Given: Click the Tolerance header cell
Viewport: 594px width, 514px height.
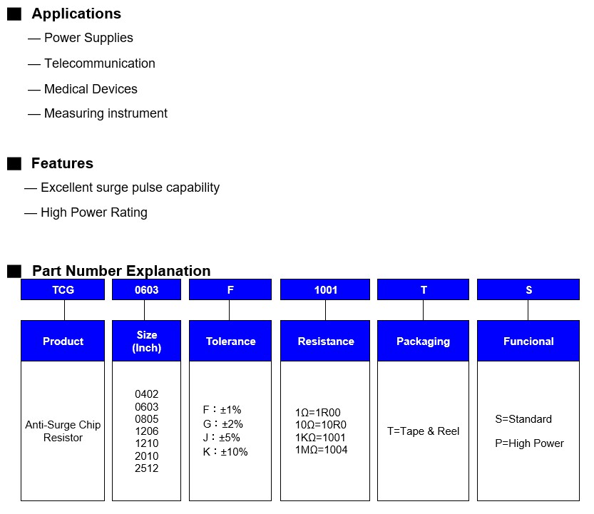Looking at the screenshot, I should click(230, 341).
